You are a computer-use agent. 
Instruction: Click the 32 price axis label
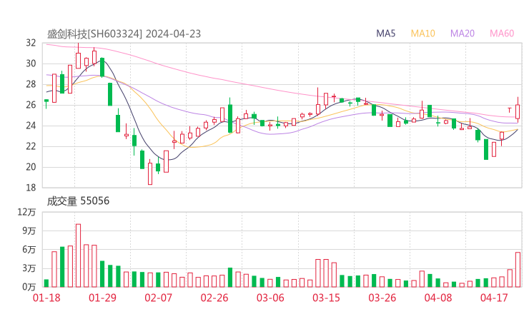(x=31, y=43)
